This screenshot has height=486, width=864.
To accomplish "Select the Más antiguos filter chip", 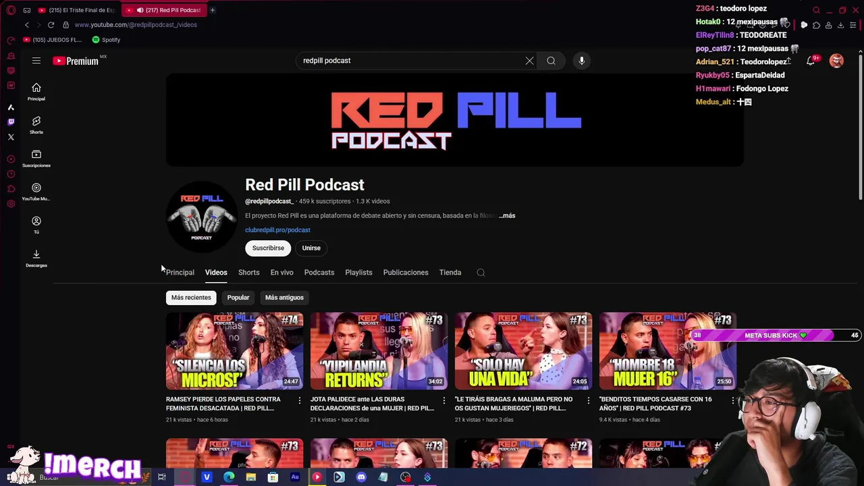I will [x=284, y=298].
